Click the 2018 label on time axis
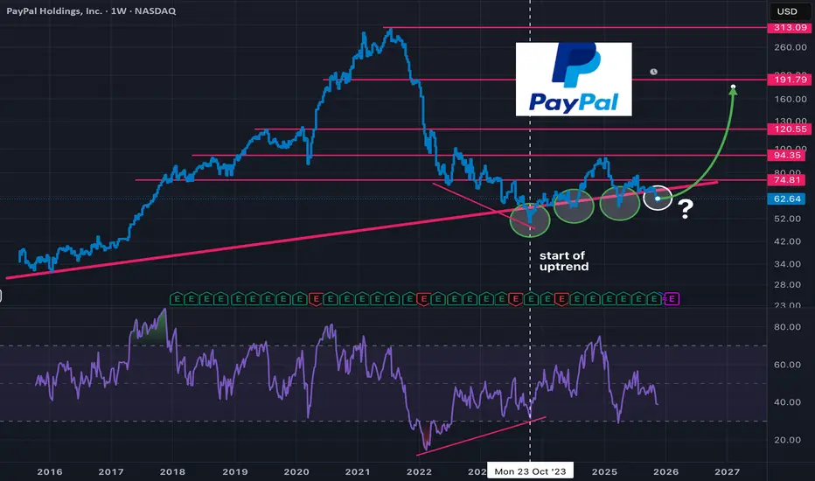 (x=172, y=471)
